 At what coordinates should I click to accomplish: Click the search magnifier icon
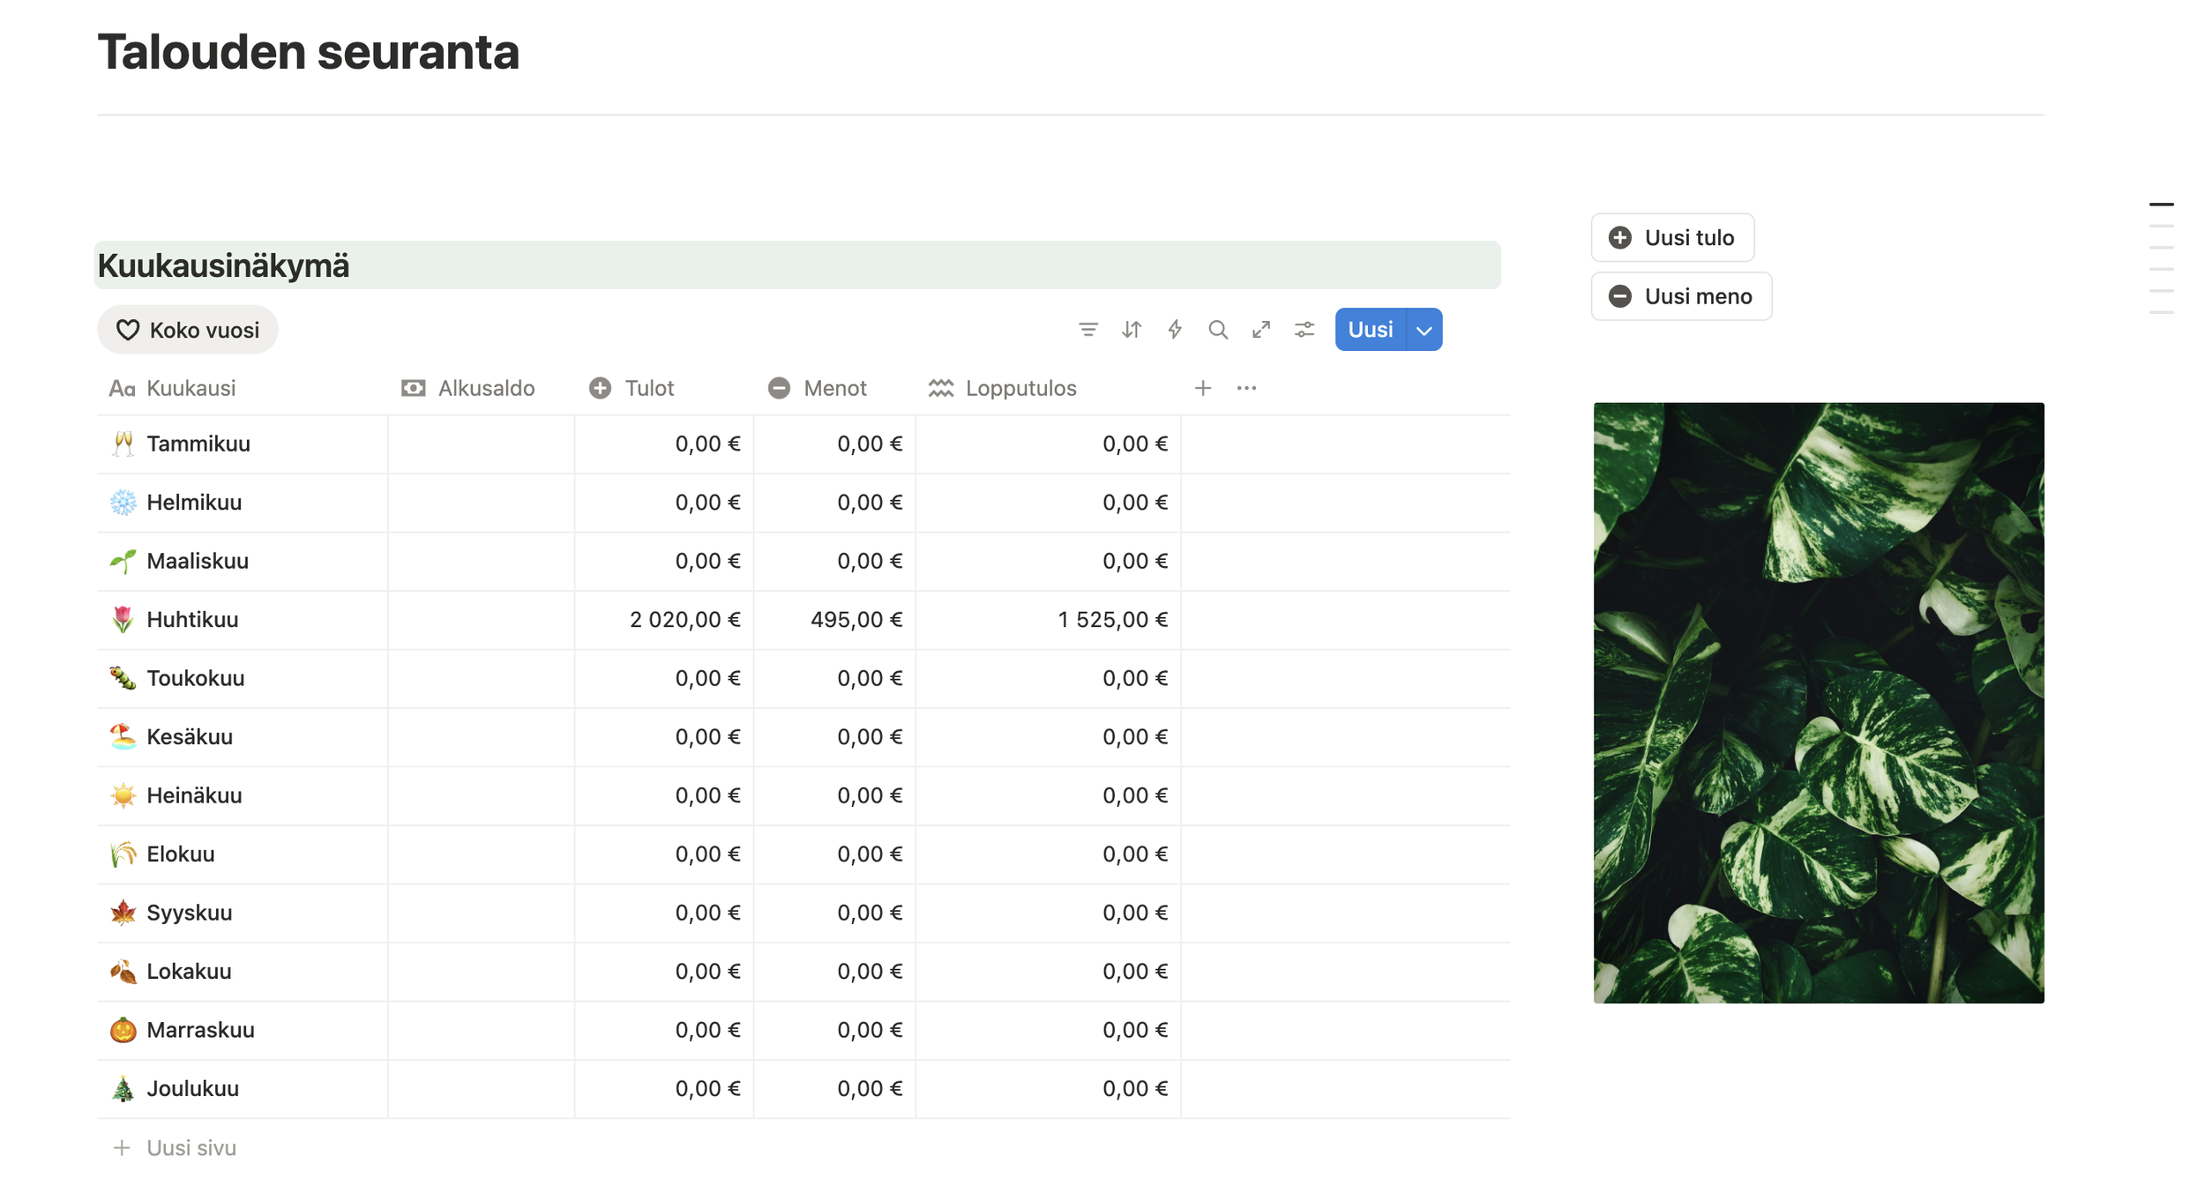click(1218, 330)
